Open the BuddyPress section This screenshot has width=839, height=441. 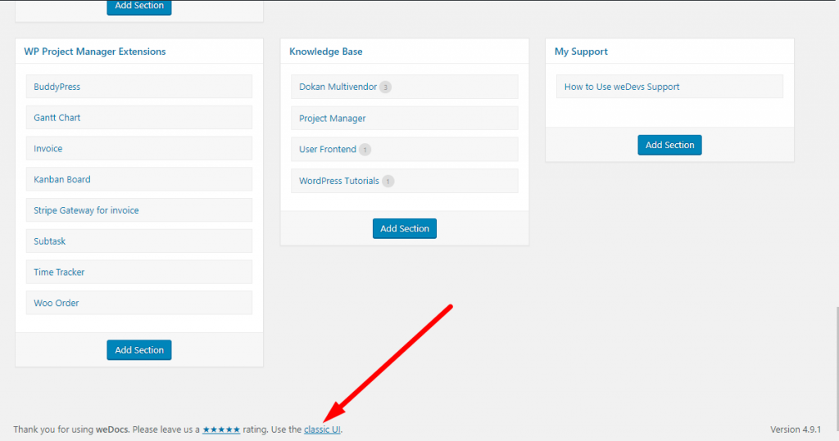pos(139,87)
